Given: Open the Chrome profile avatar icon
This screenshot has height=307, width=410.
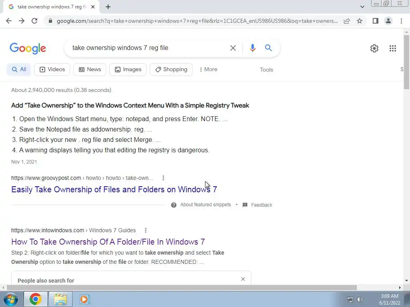Looking at the screenshot, I should click(388, 21).
